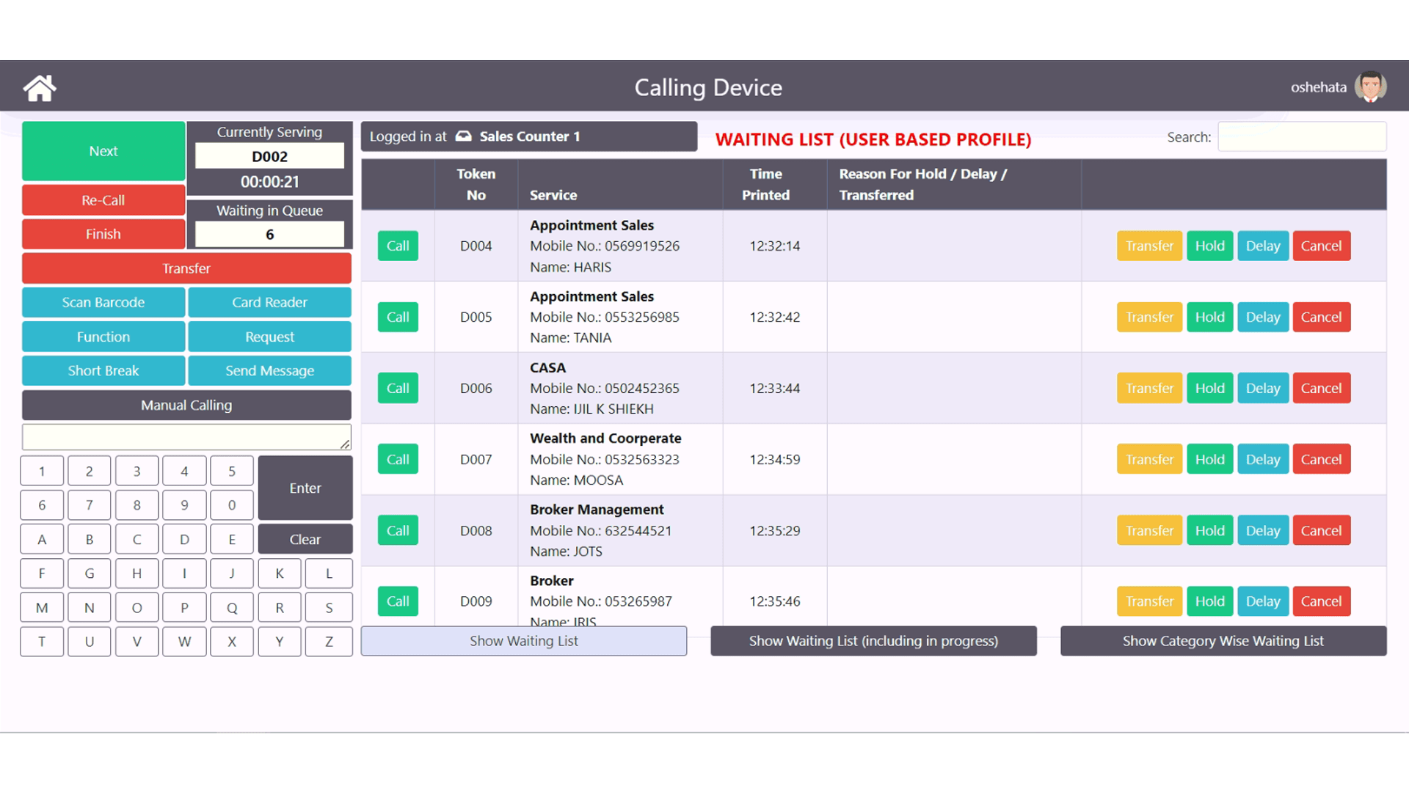Open the Scan Barcode function
Image resolution: width=1409 pixels, height=792 pixels.
click(x=103, y=302)
